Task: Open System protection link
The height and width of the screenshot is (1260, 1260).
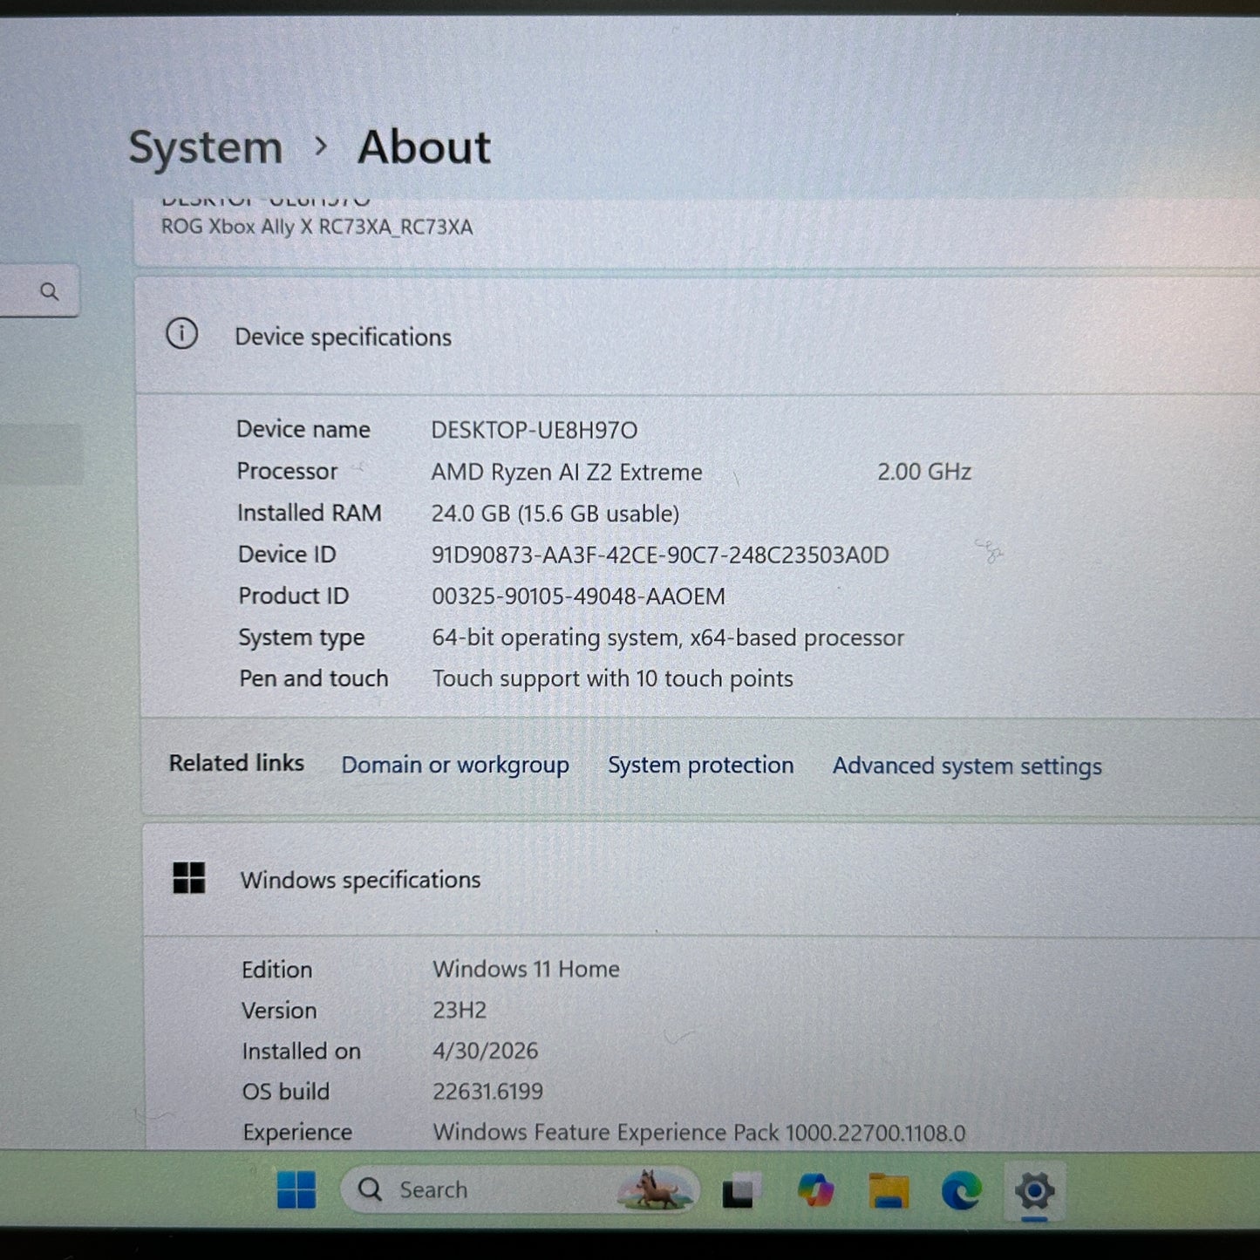Action: click(701, 765)
